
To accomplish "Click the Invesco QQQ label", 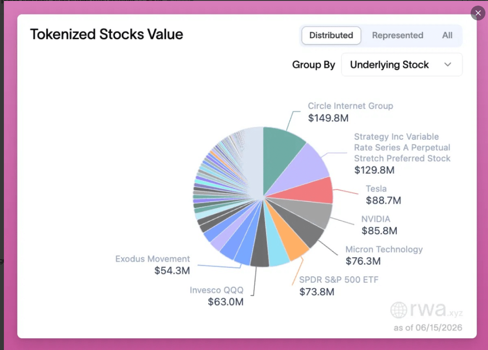I will tap(216, 290).
